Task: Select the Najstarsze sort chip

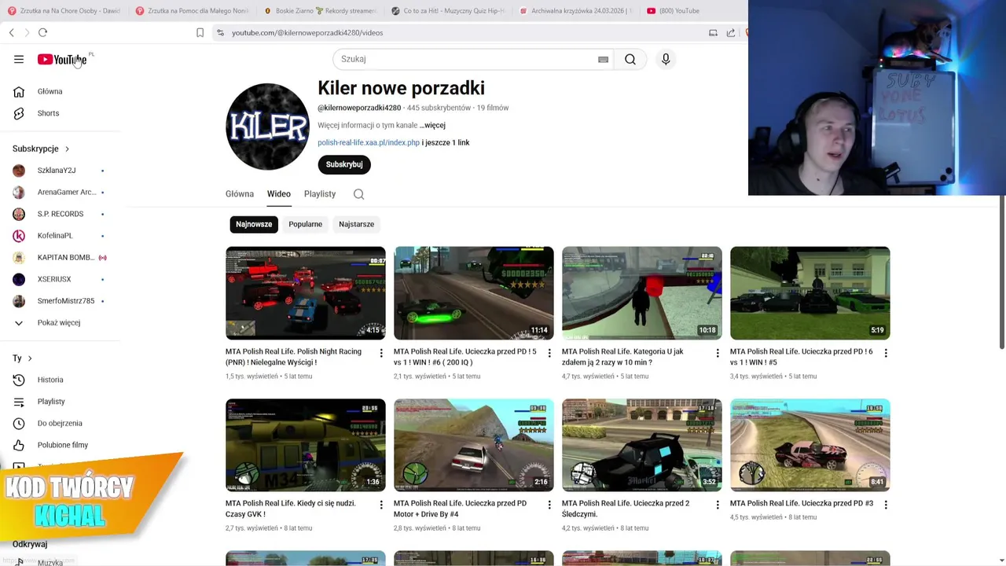Action: coord(356,224)
